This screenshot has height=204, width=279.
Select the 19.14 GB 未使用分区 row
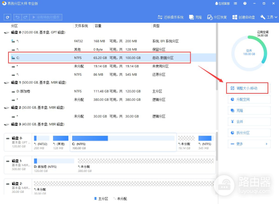pos(113,66)
